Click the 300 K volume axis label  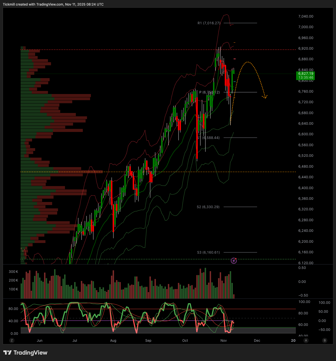click(x=13, y=272)
